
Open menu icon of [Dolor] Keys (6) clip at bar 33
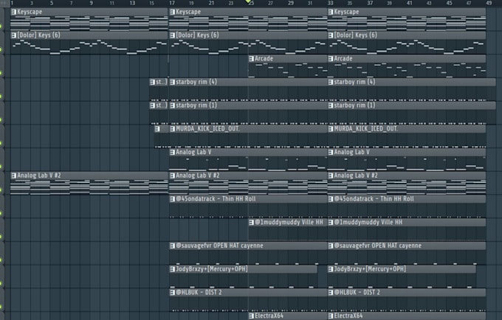(x=331, y=35)
